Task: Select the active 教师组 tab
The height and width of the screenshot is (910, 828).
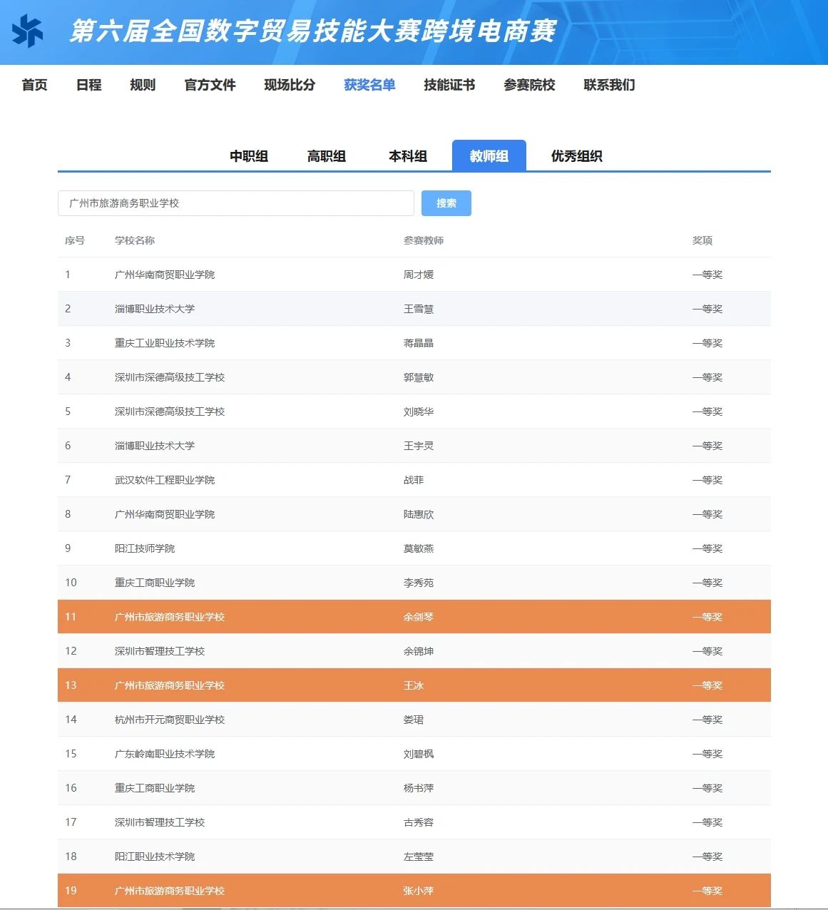Action: [x=489, y=155]
